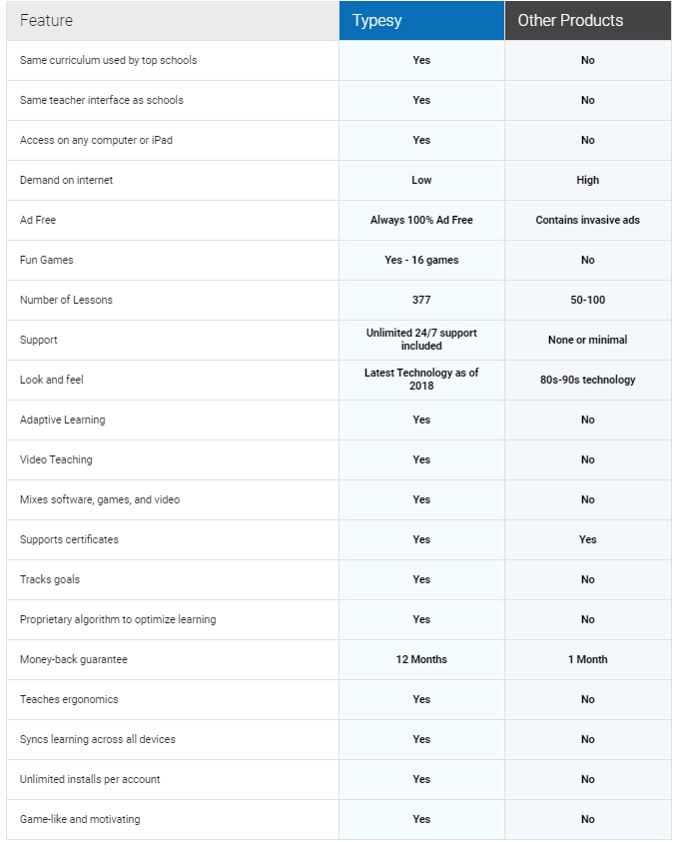
Task: Select 'Yes - 16 games' cell
Action: coord(421,260)
